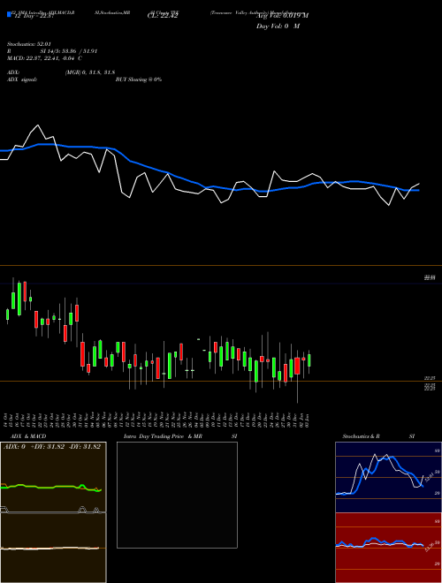The width and height of the screenshot is (442, 583).
Task: Click the 'SI 14/5: 53.36 / 51.91' value
Action: pyautogui.click(x=69, y=51)
